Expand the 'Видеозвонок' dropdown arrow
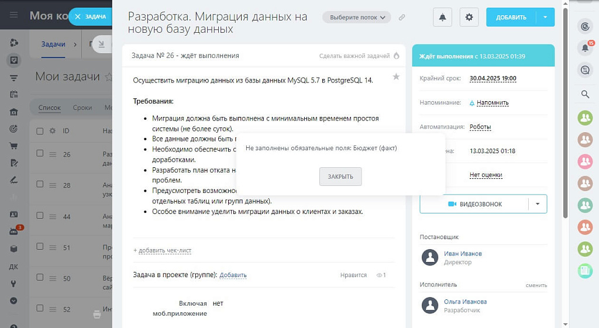The width and height of the screenshot is (599, 328). click(x=538, y=204)
